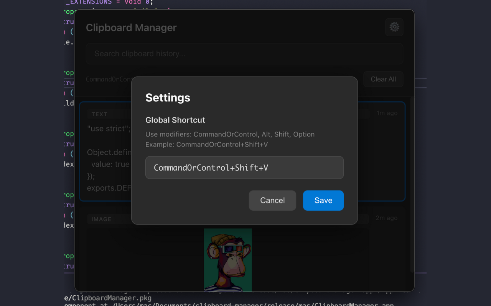
Task: Clear all clipboard history
Action: tap(383, 79)
